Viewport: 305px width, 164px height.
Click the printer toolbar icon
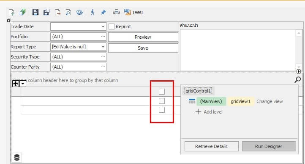(x=116, y=12)
